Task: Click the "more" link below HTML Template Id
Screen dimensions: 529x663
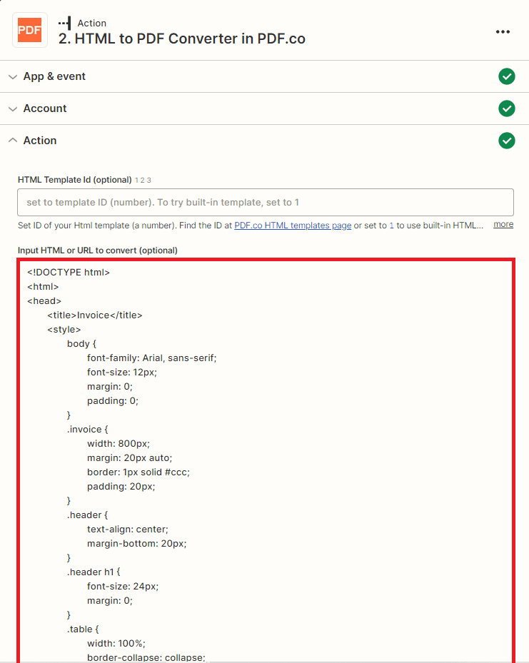Action: (x=503, y=224)
